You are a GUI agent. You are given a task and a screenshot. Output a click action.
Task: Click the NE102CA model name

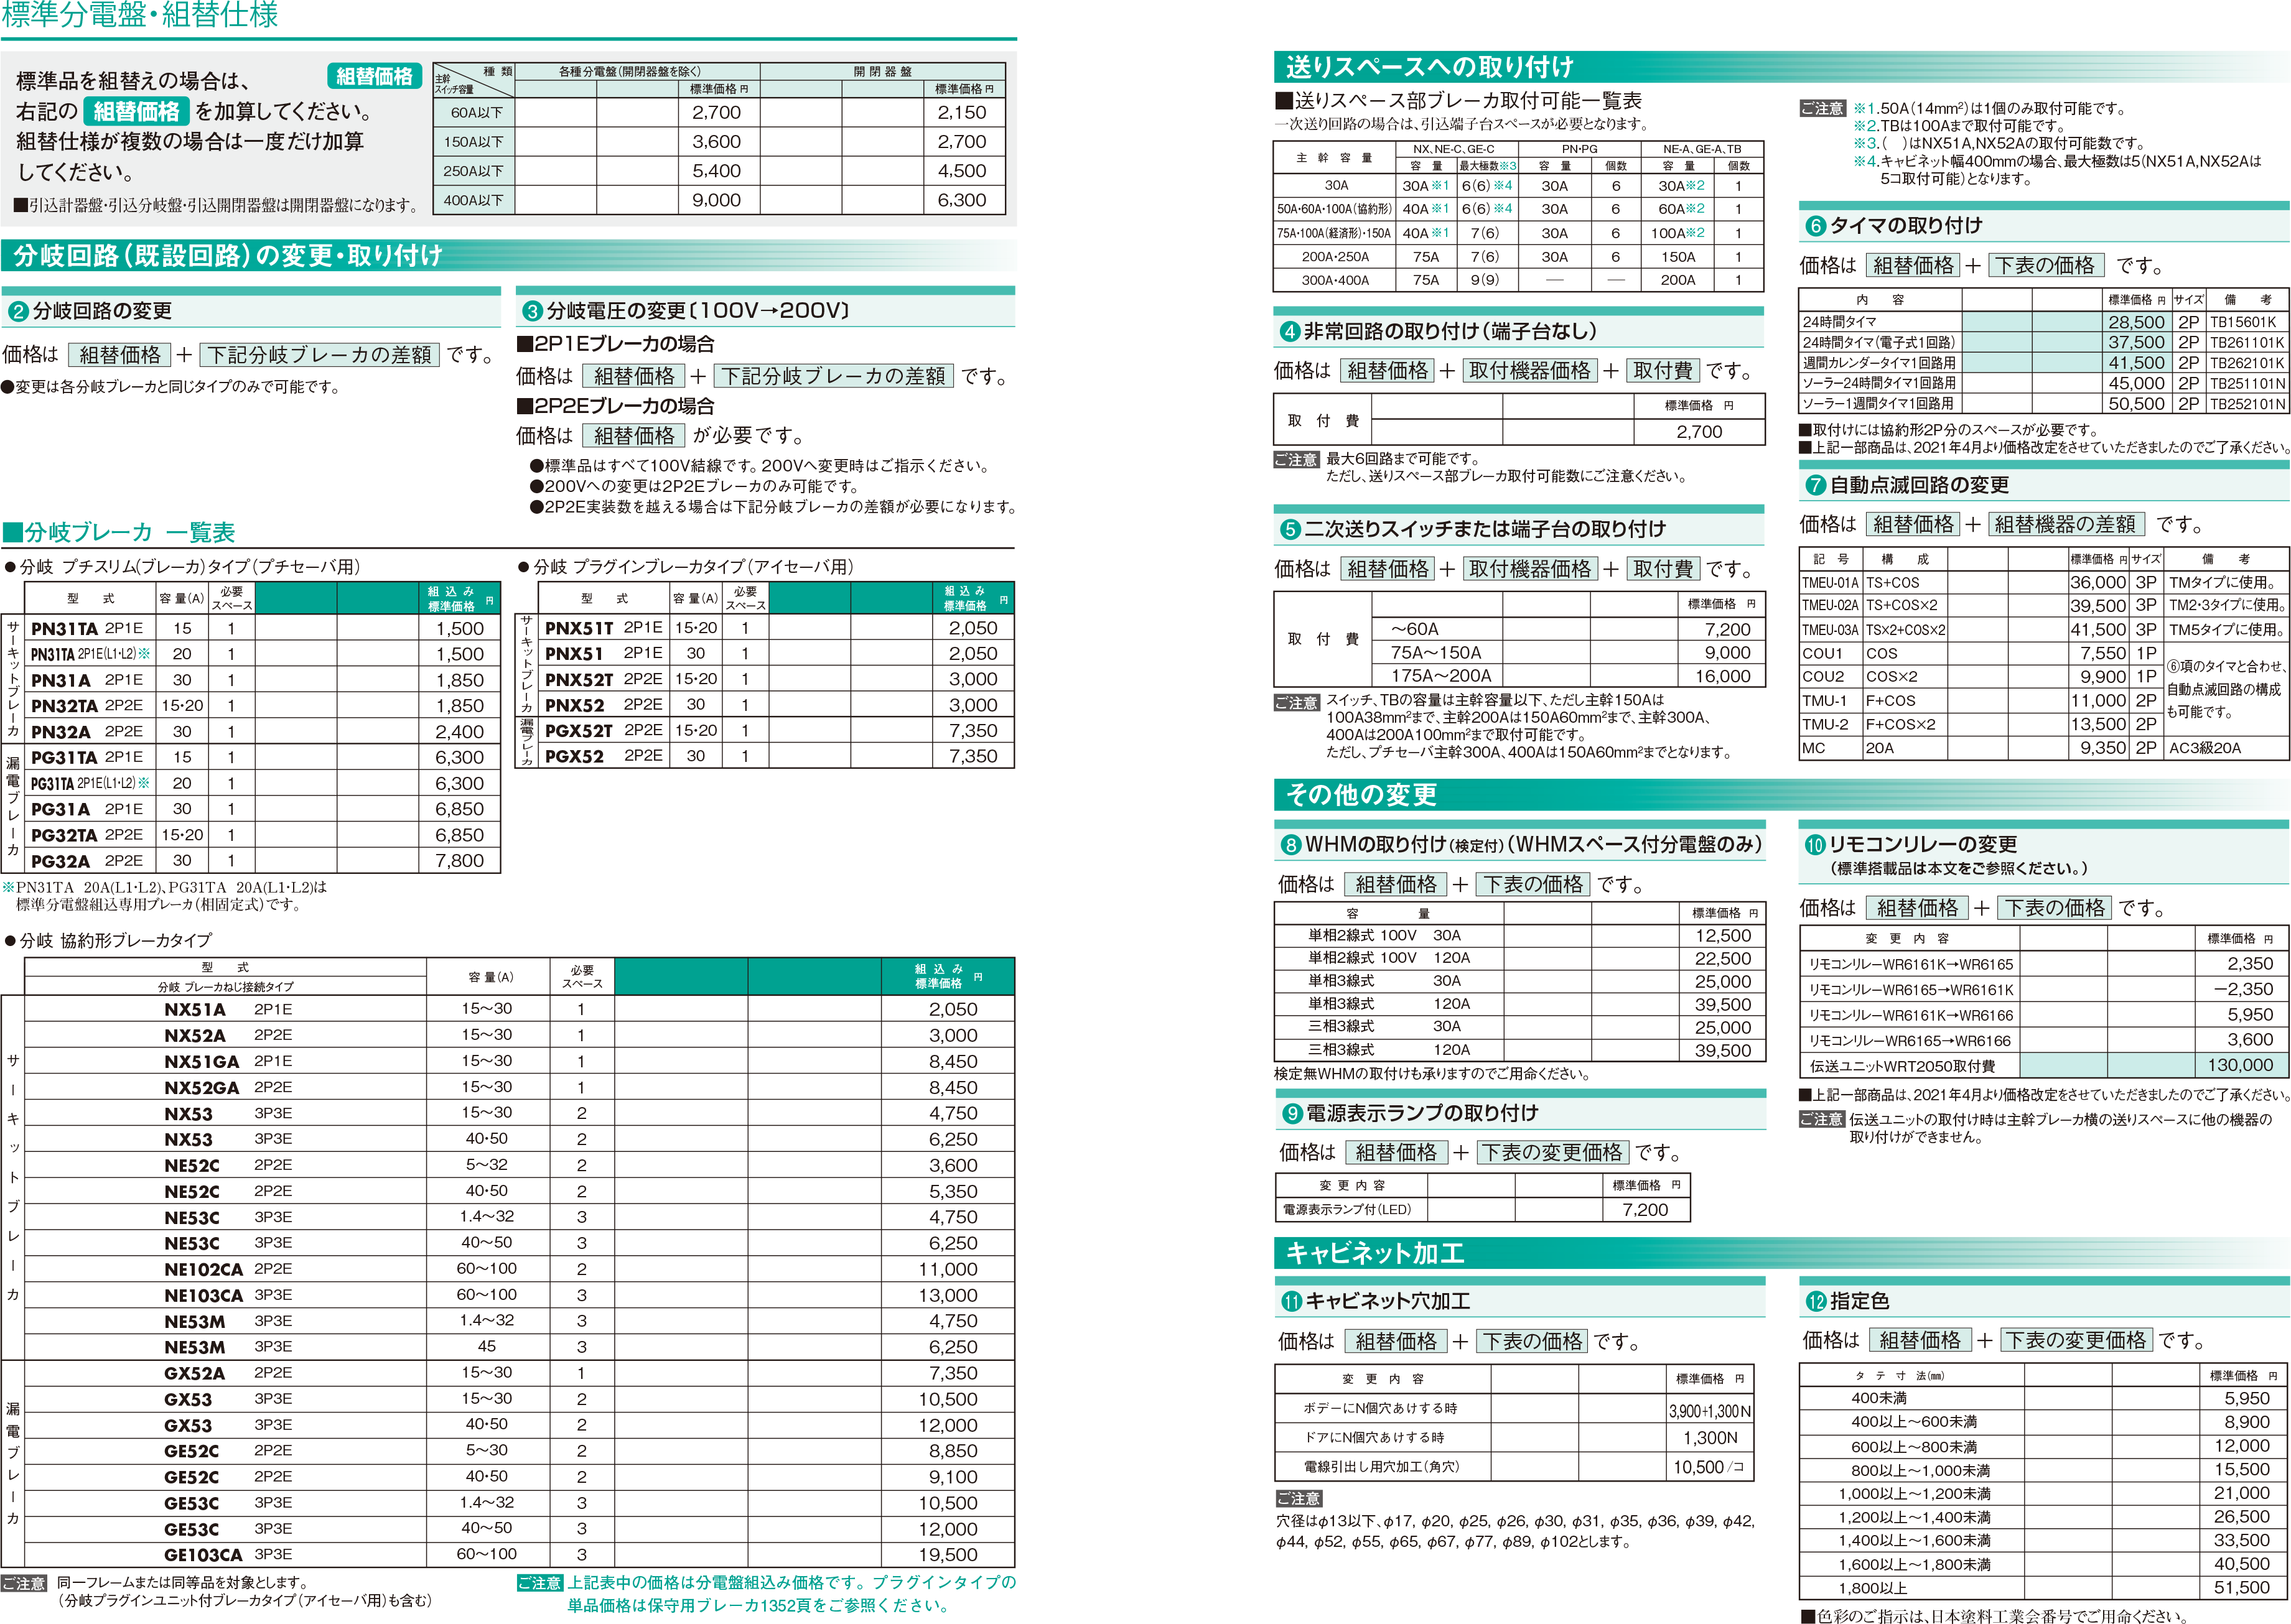click(204, 1270)
